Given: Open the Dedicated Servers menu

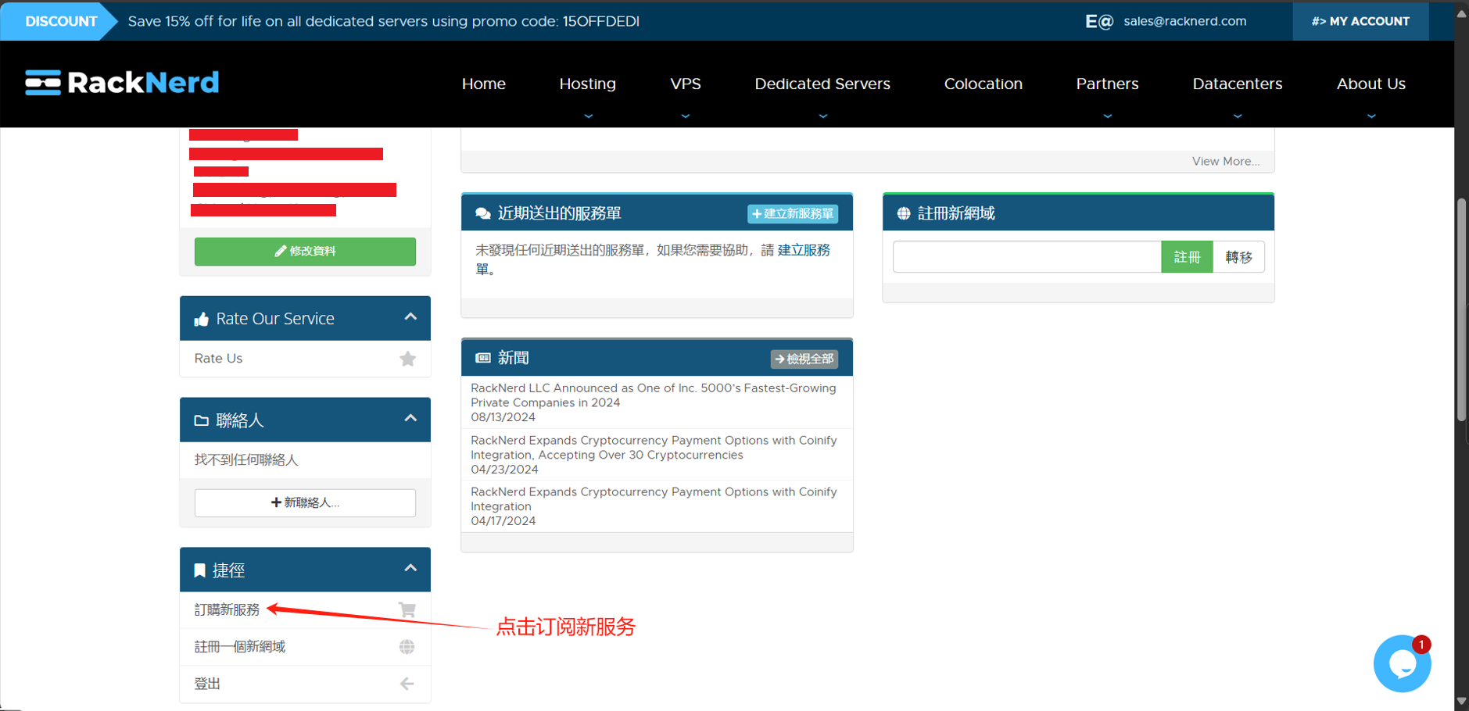Looking at the screenshot, I should tap(822, 84).
